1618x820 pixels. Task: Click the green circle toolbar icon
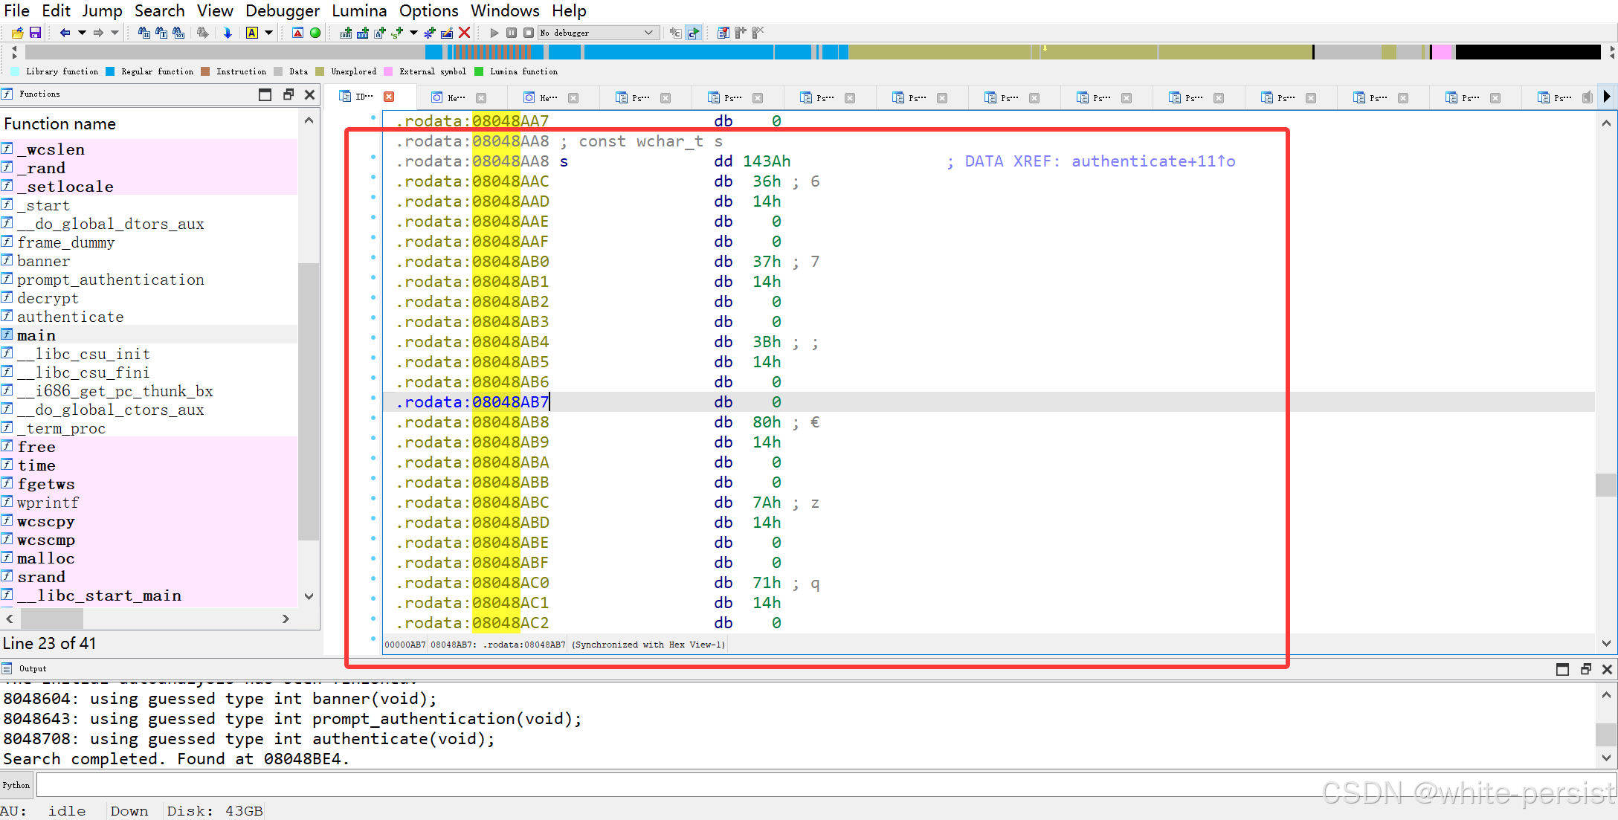click(x=315, y=33)
